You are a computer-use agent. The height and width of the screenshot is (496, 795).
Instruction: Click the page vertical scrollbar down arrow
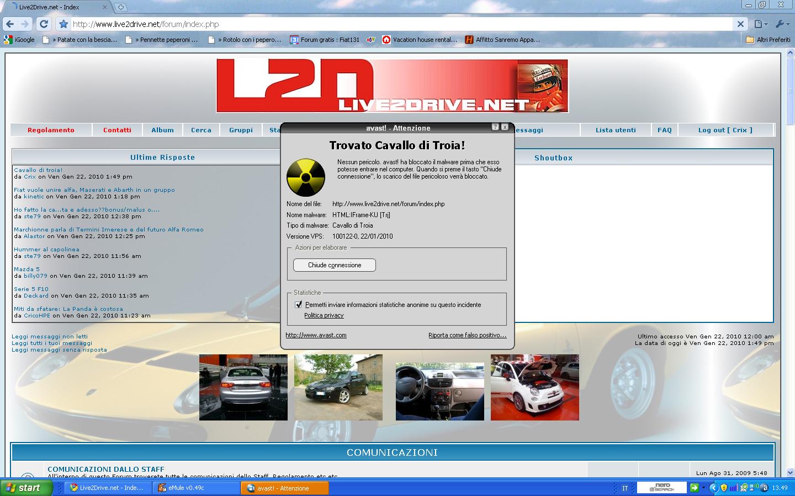[790, 472]
